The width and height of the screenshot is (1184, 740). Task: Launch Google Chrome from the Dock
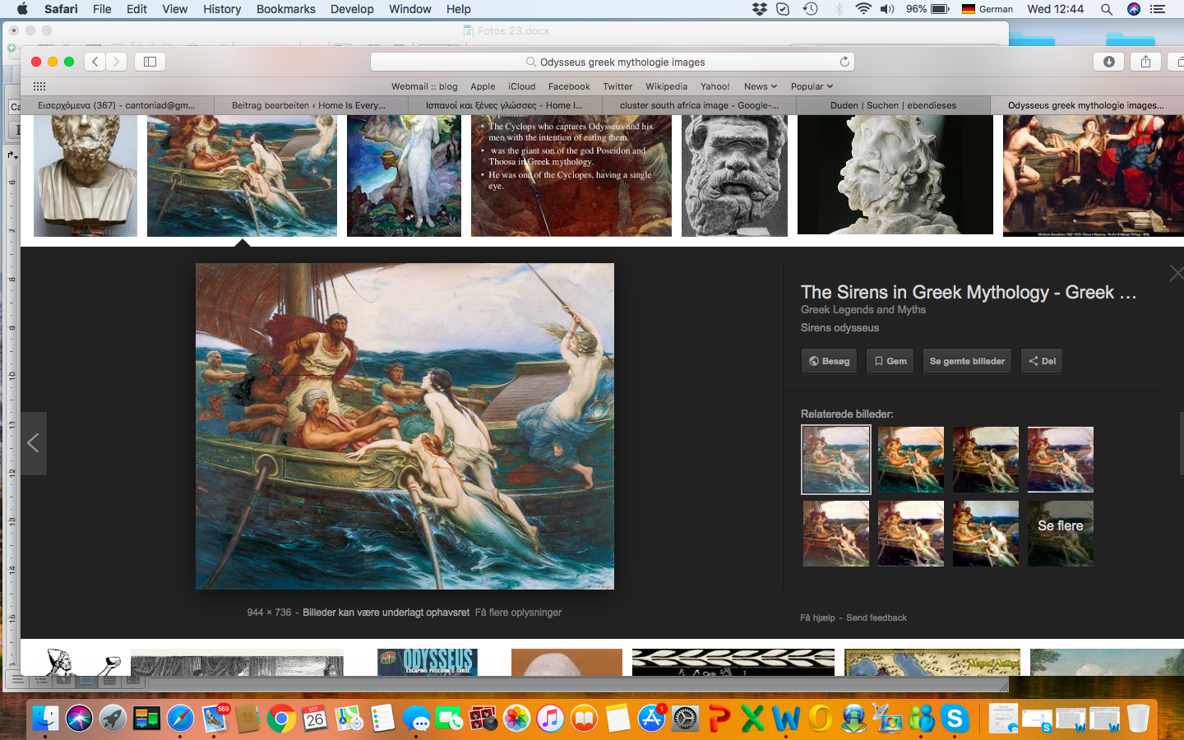point(281,719)
